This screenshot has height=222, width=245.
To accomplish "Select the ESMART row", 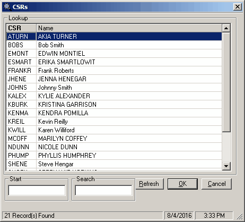I will [114, 62].
